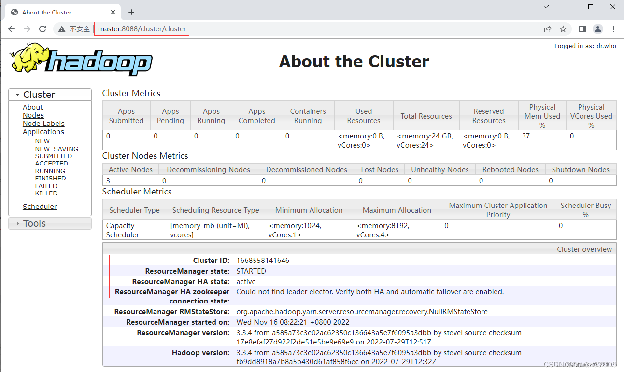The width and height of the screenshot is (624, 372).
Task: Click the Shutdown Nodes count link
Action: click(551, 181)
